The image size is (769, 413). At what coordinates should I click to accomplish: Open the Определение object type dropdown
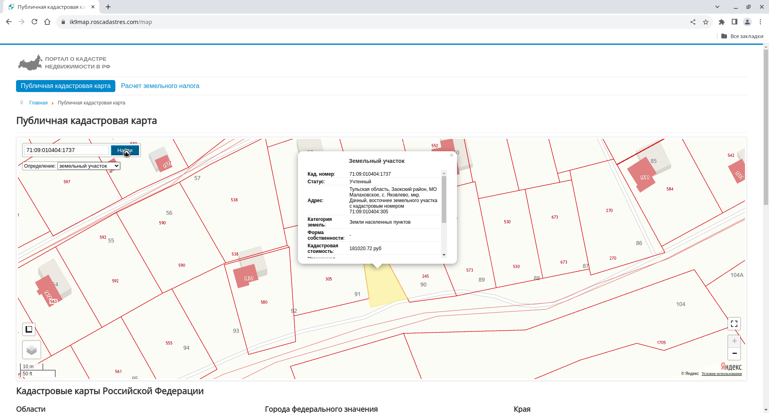89,166
